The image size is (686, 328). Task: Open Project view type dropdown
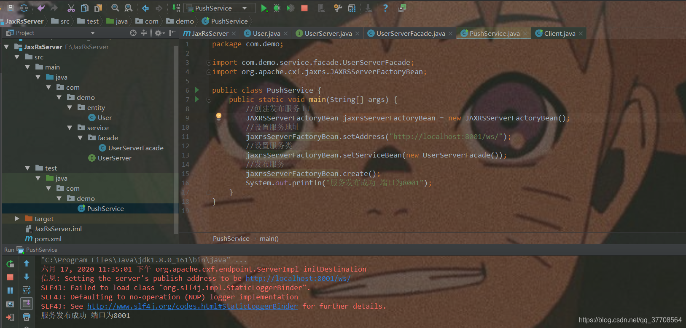click(x=93, y=33)
